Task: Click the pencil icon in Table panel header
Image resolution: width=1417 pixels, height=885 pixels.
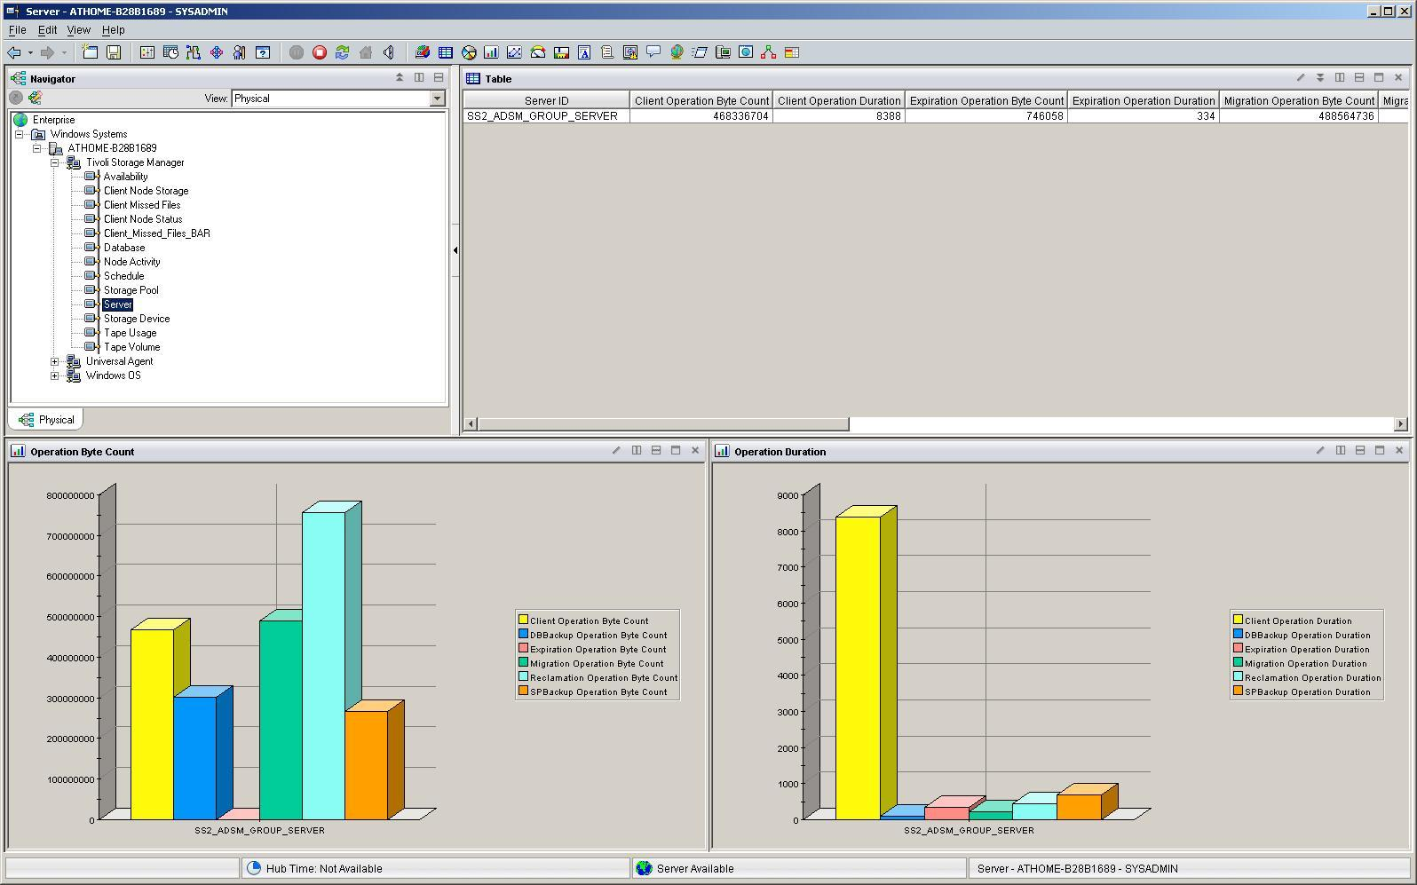Action: click(x=1301, y=78)
